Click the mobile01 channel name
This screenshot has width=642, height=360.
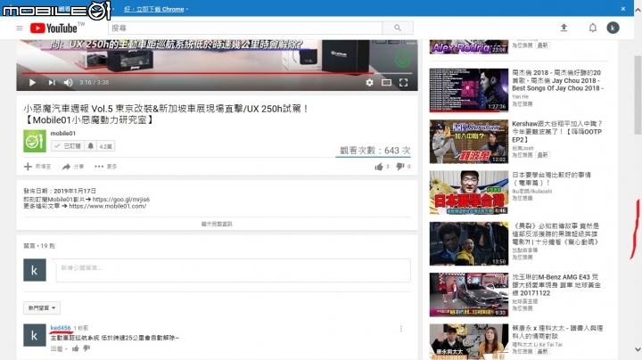coord(63,134)
